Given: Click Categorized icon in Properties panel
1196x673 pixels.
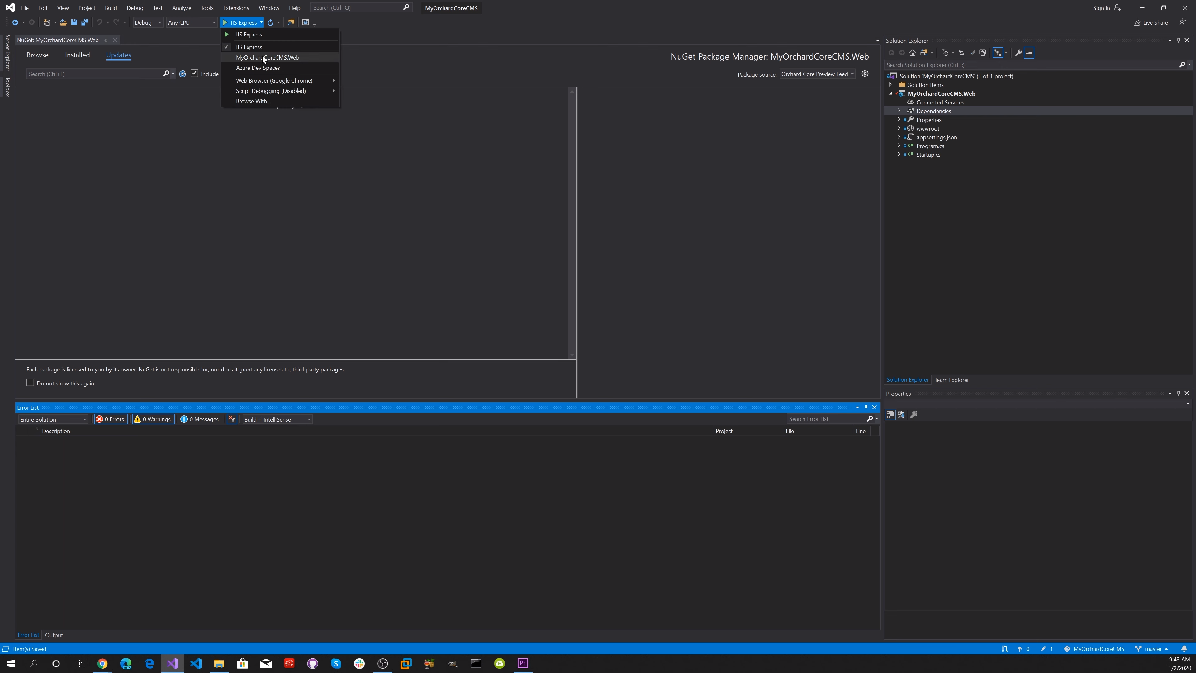Looking at the screenshot, I should (x=890, y=415).
